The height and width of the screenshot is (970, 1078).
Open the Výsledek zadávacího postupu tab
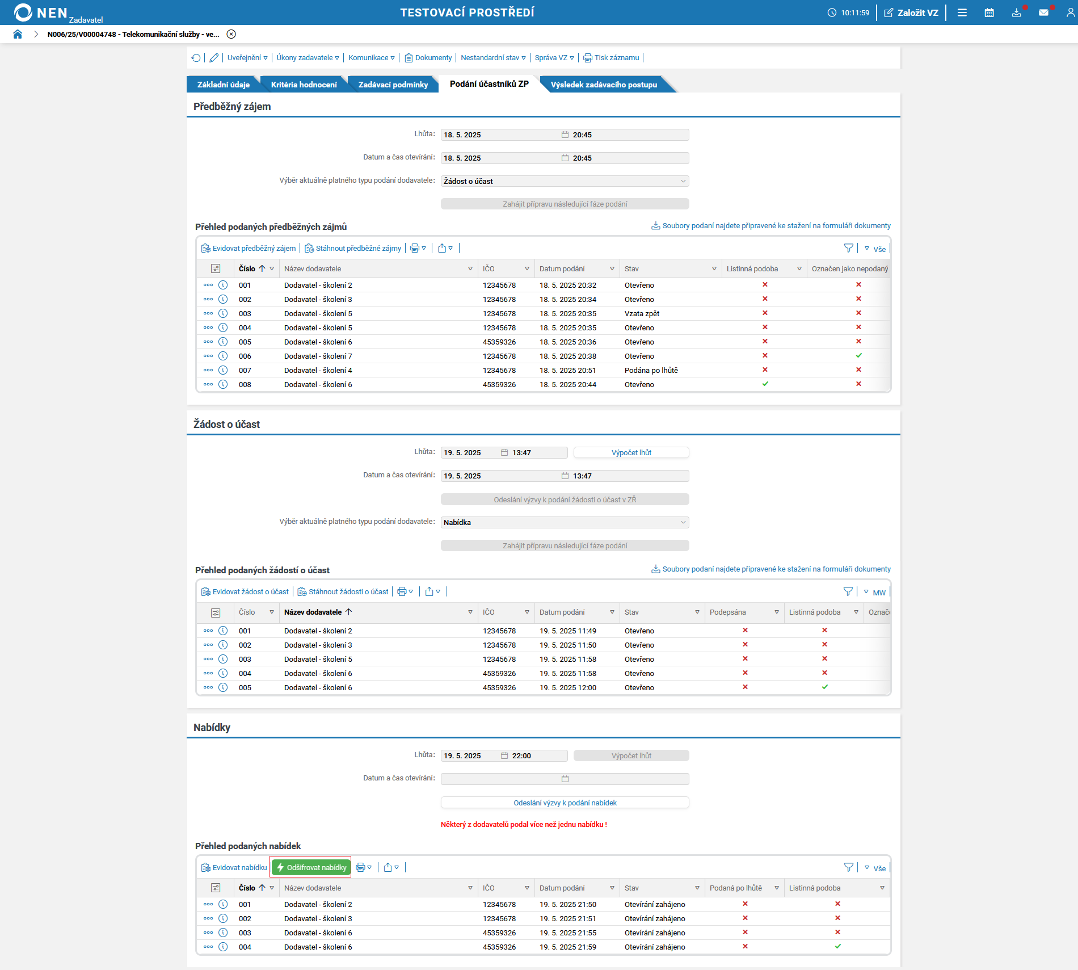coord(604,85)
